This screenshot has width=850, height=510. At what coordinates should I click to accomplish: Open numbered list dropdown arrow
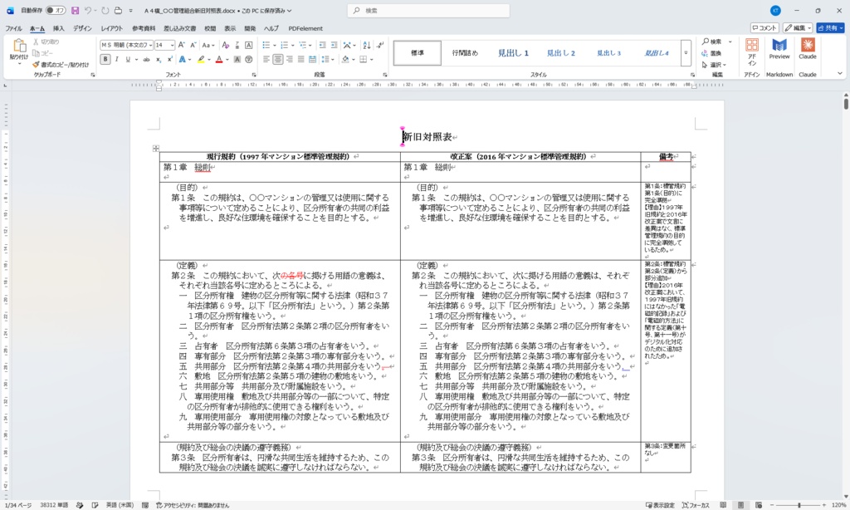pos(293,45)
